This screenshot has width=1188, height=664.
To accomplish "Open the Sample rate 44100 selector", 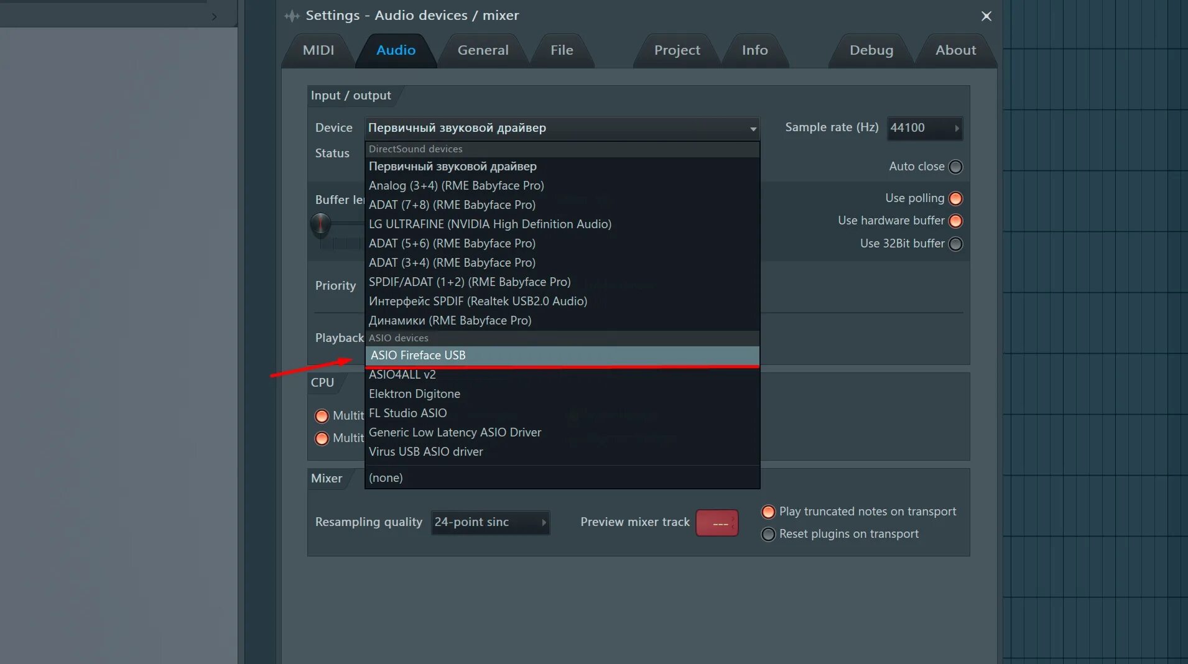I will click(924, 128).
